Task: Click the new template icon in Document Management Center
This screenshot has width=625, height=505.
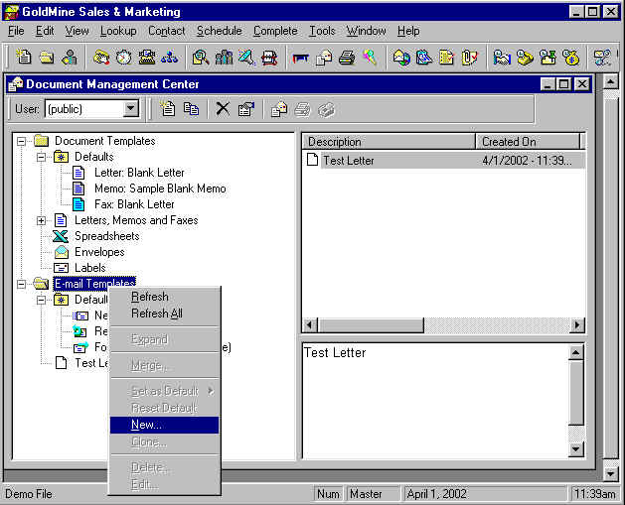Action: [167, 109]
